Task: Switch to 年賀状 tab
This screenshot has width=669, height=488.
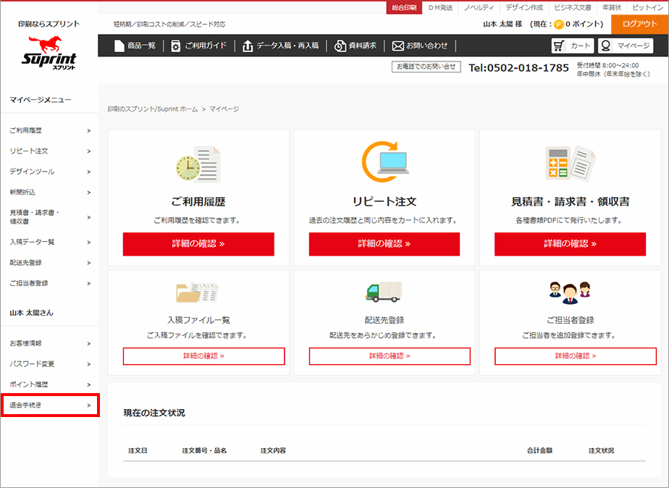Action: click(612, 8)
